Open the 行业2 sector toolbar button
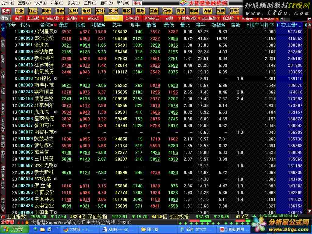This screenshot has height=234, width=312. (x=33, y=11)
